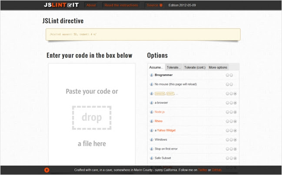Open the Tolerate... tab

pos(173,68)
